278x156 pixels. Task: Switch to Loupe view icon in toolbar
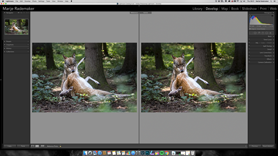pyautogui.click(x=33, y=146)
